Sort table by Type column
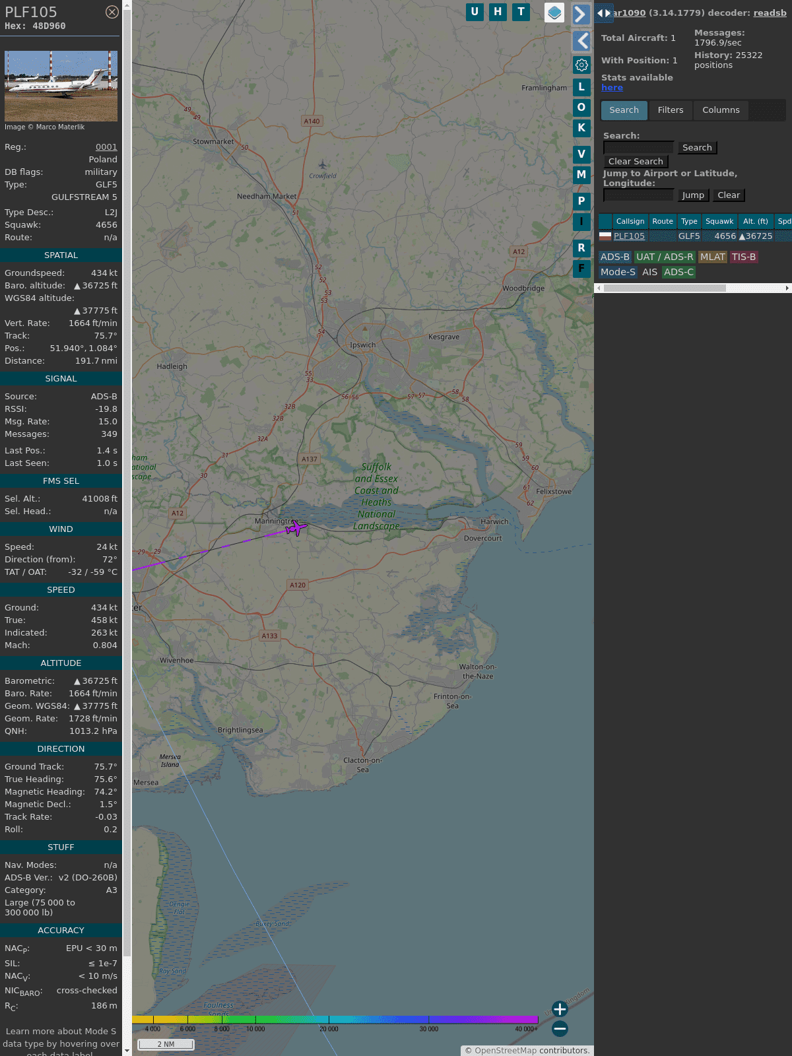792x1056 pixels. [x=689, y=221]
